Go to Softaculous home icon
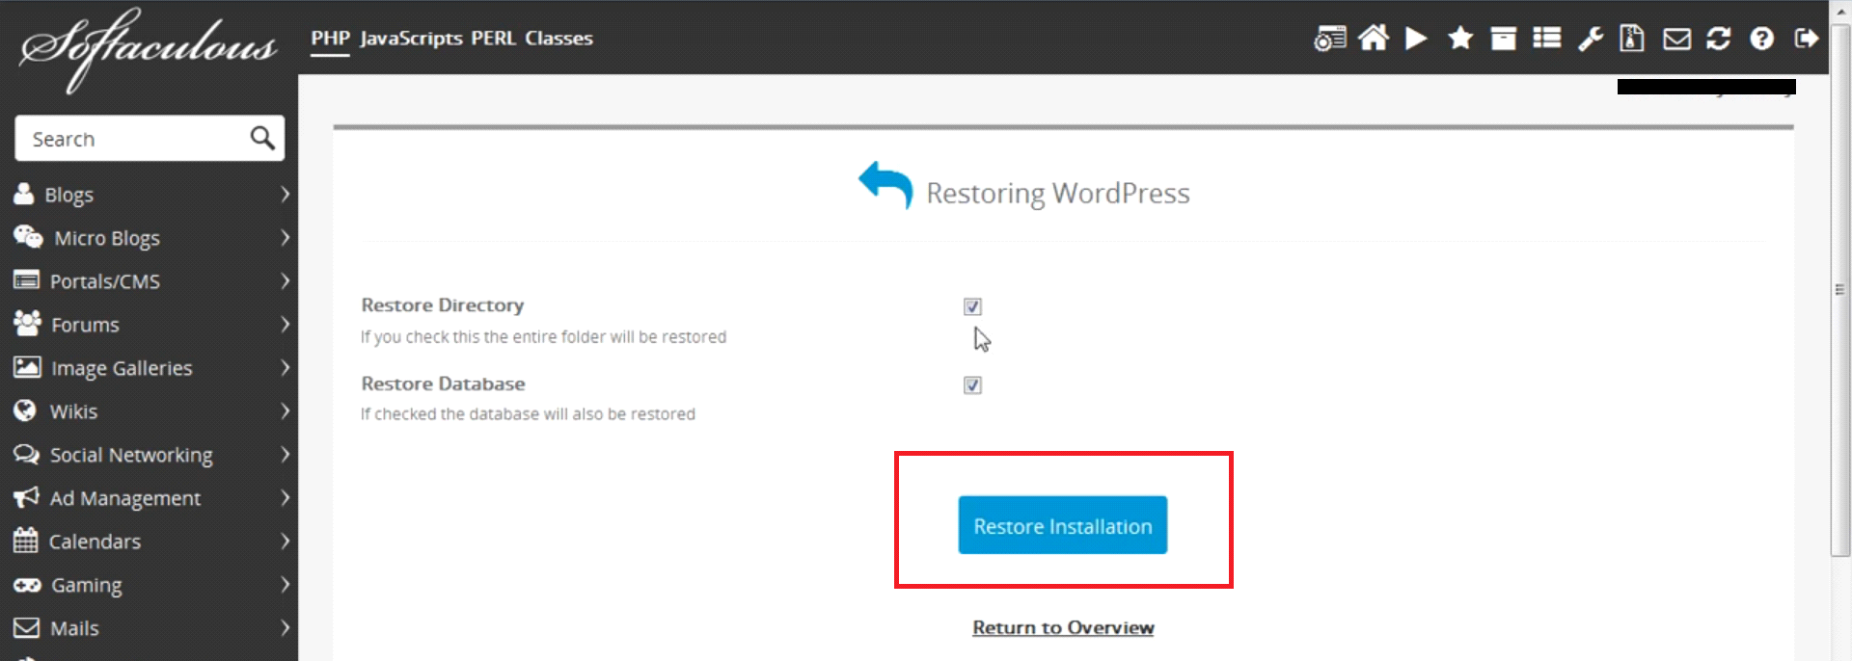Screen dimensions: 1852x661 (x=1374, y=38)
